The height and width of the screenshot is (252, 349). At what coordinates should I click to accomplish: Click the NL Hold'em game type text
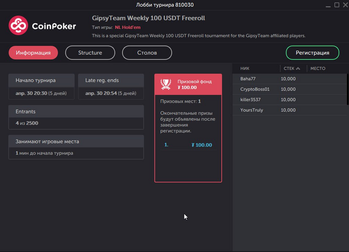128,27
